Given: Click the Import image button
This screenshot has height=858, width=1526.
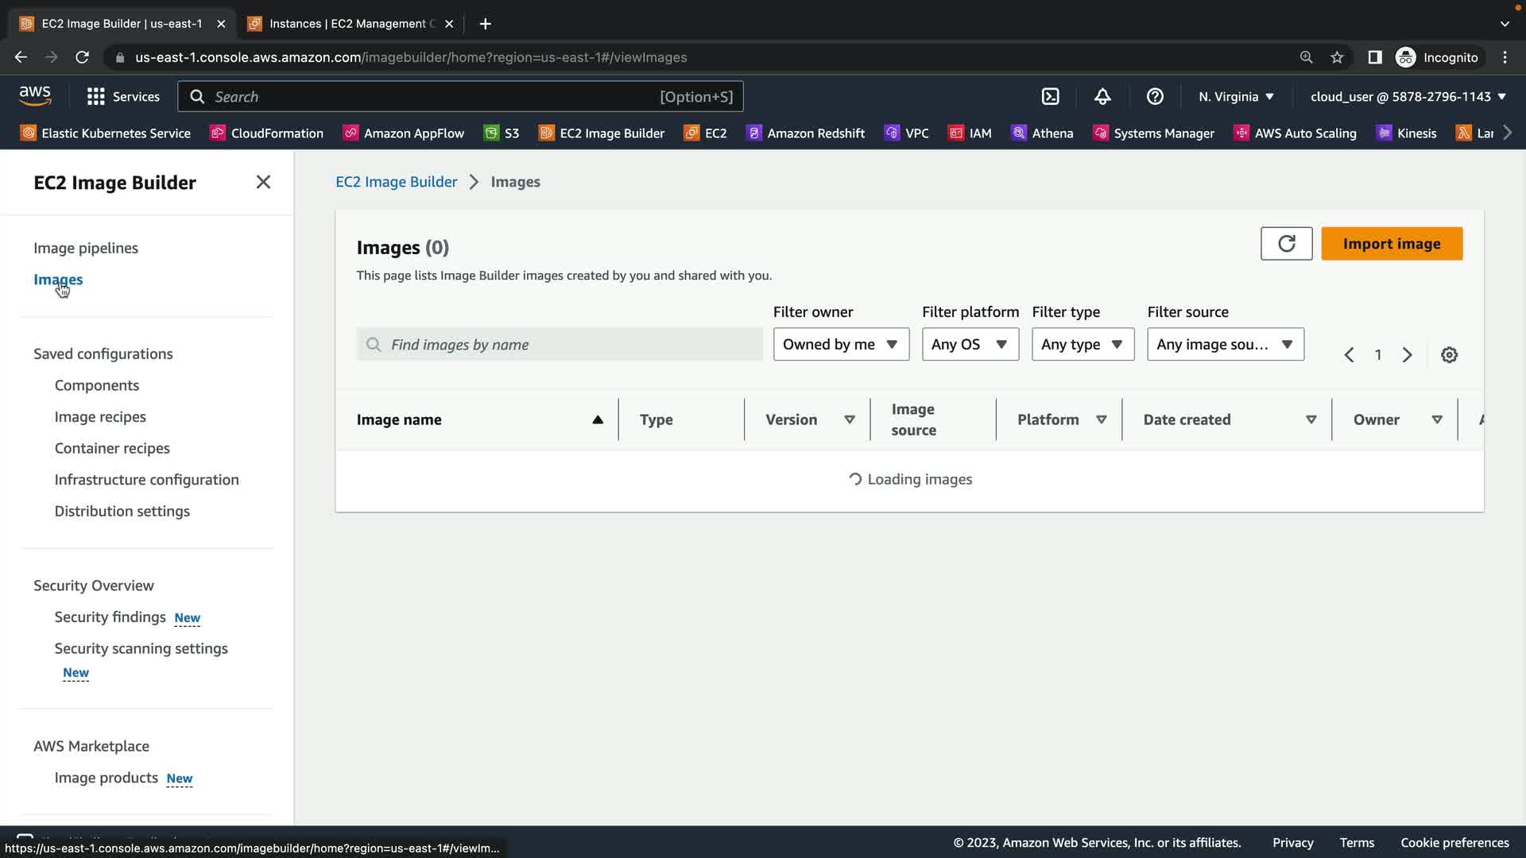Looking at the screenshot, I should tap(1391, 244).
